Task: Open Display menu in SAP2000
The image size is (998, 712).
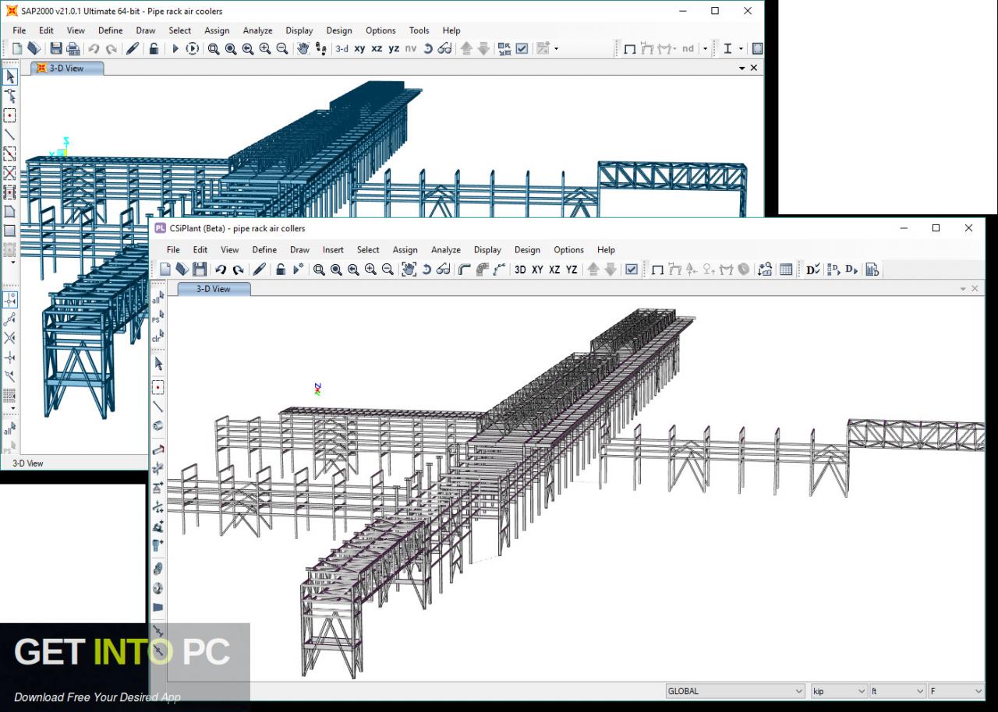Action: click(x=299, y=30)
